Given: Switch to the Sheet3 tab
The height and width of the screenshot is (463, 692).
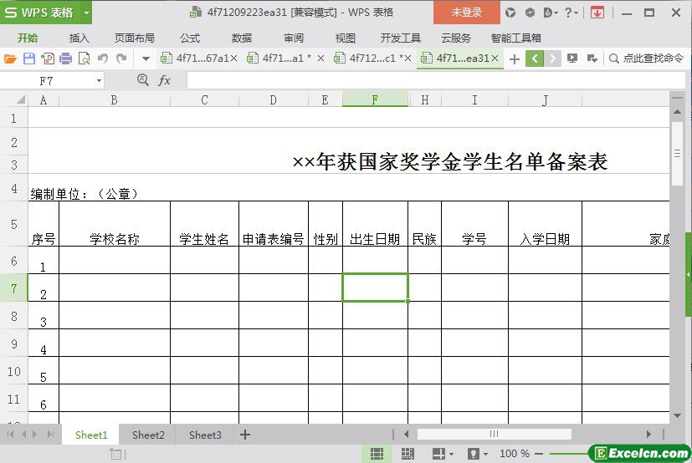Looking at the screenshot, I should (x=205, y=435).
